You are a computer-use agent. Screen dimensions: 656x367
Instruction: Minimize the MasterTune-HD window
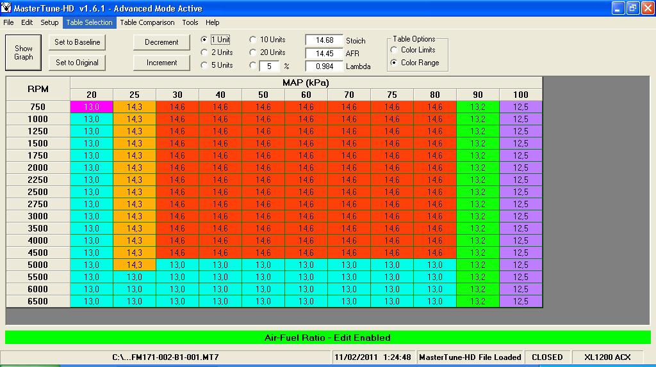(618, 8)
